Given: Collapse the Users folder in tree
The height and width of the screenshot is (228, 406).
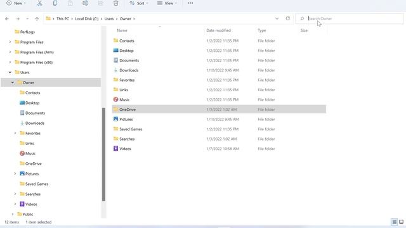Looking at the screenshot, I should pos(10,72).
